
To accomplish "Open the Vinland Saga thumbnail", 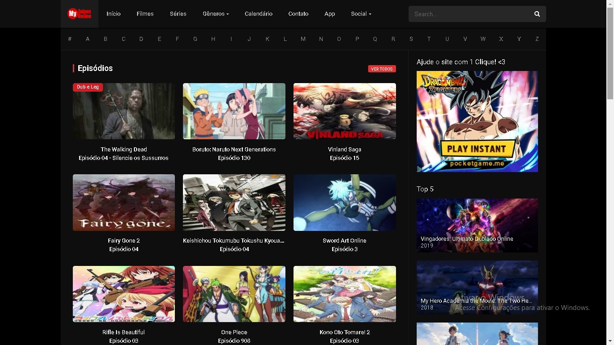I will pos(345,111).
